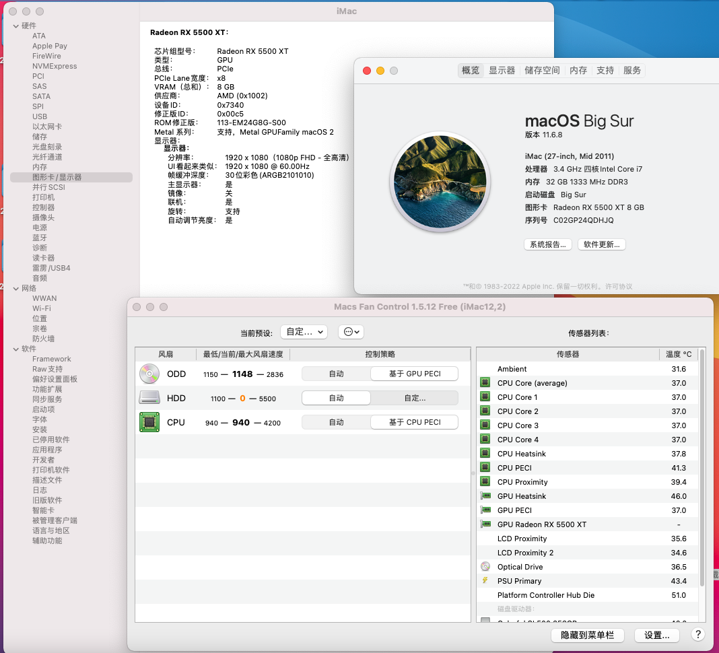Click the CPU Proximity sensor icon
719x653 pixels.
485,481
